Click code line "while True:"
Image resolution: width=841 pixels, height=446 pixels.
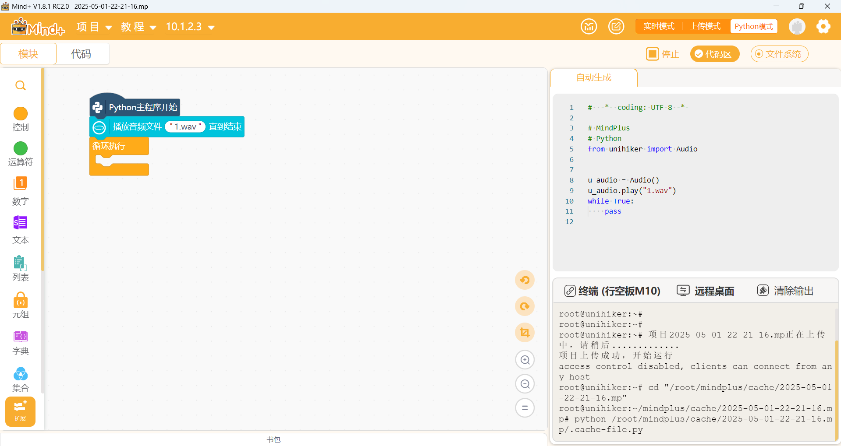point(610,201)
